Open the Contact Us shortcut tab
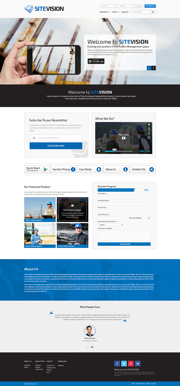Image resolution: width=180 pixels, height=386 pixels. point(143,169)
